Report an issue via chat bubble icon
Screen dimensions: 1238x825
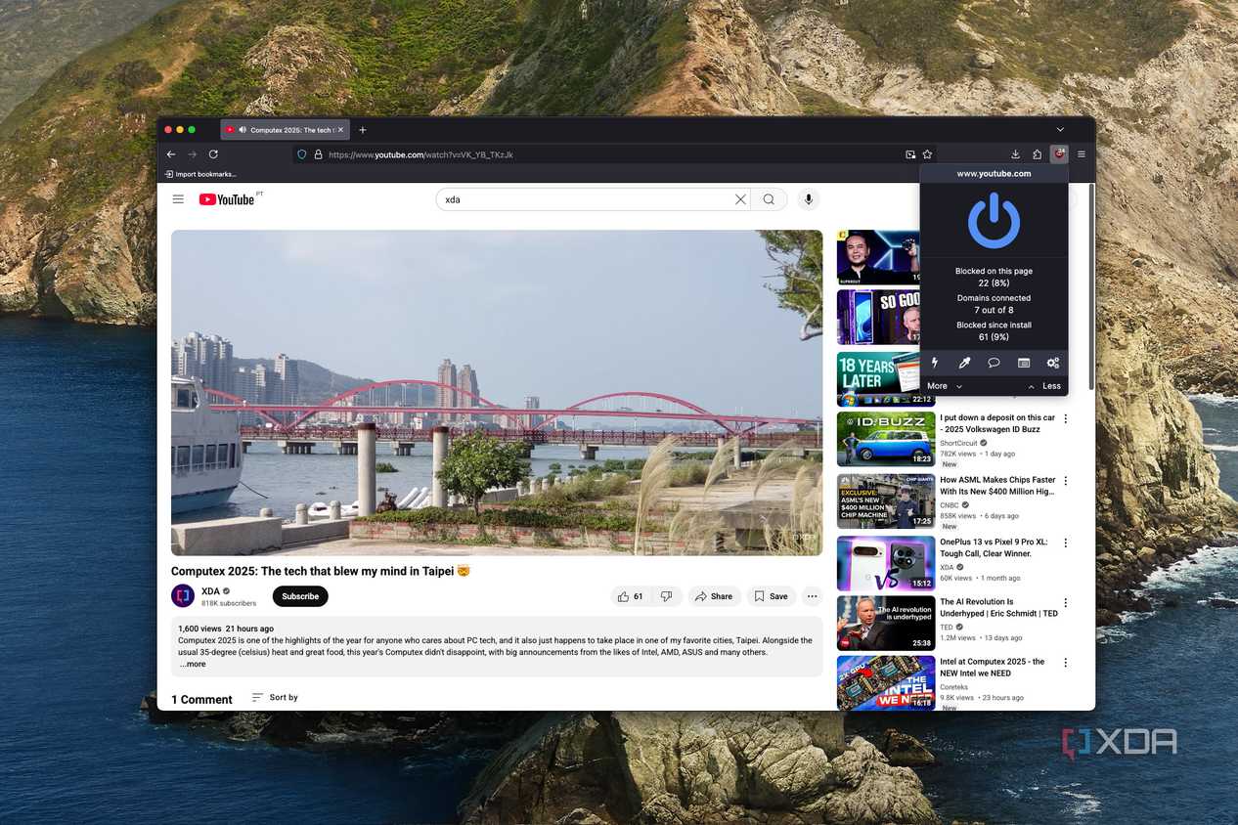pyautogui.click(x=994, y=363)
